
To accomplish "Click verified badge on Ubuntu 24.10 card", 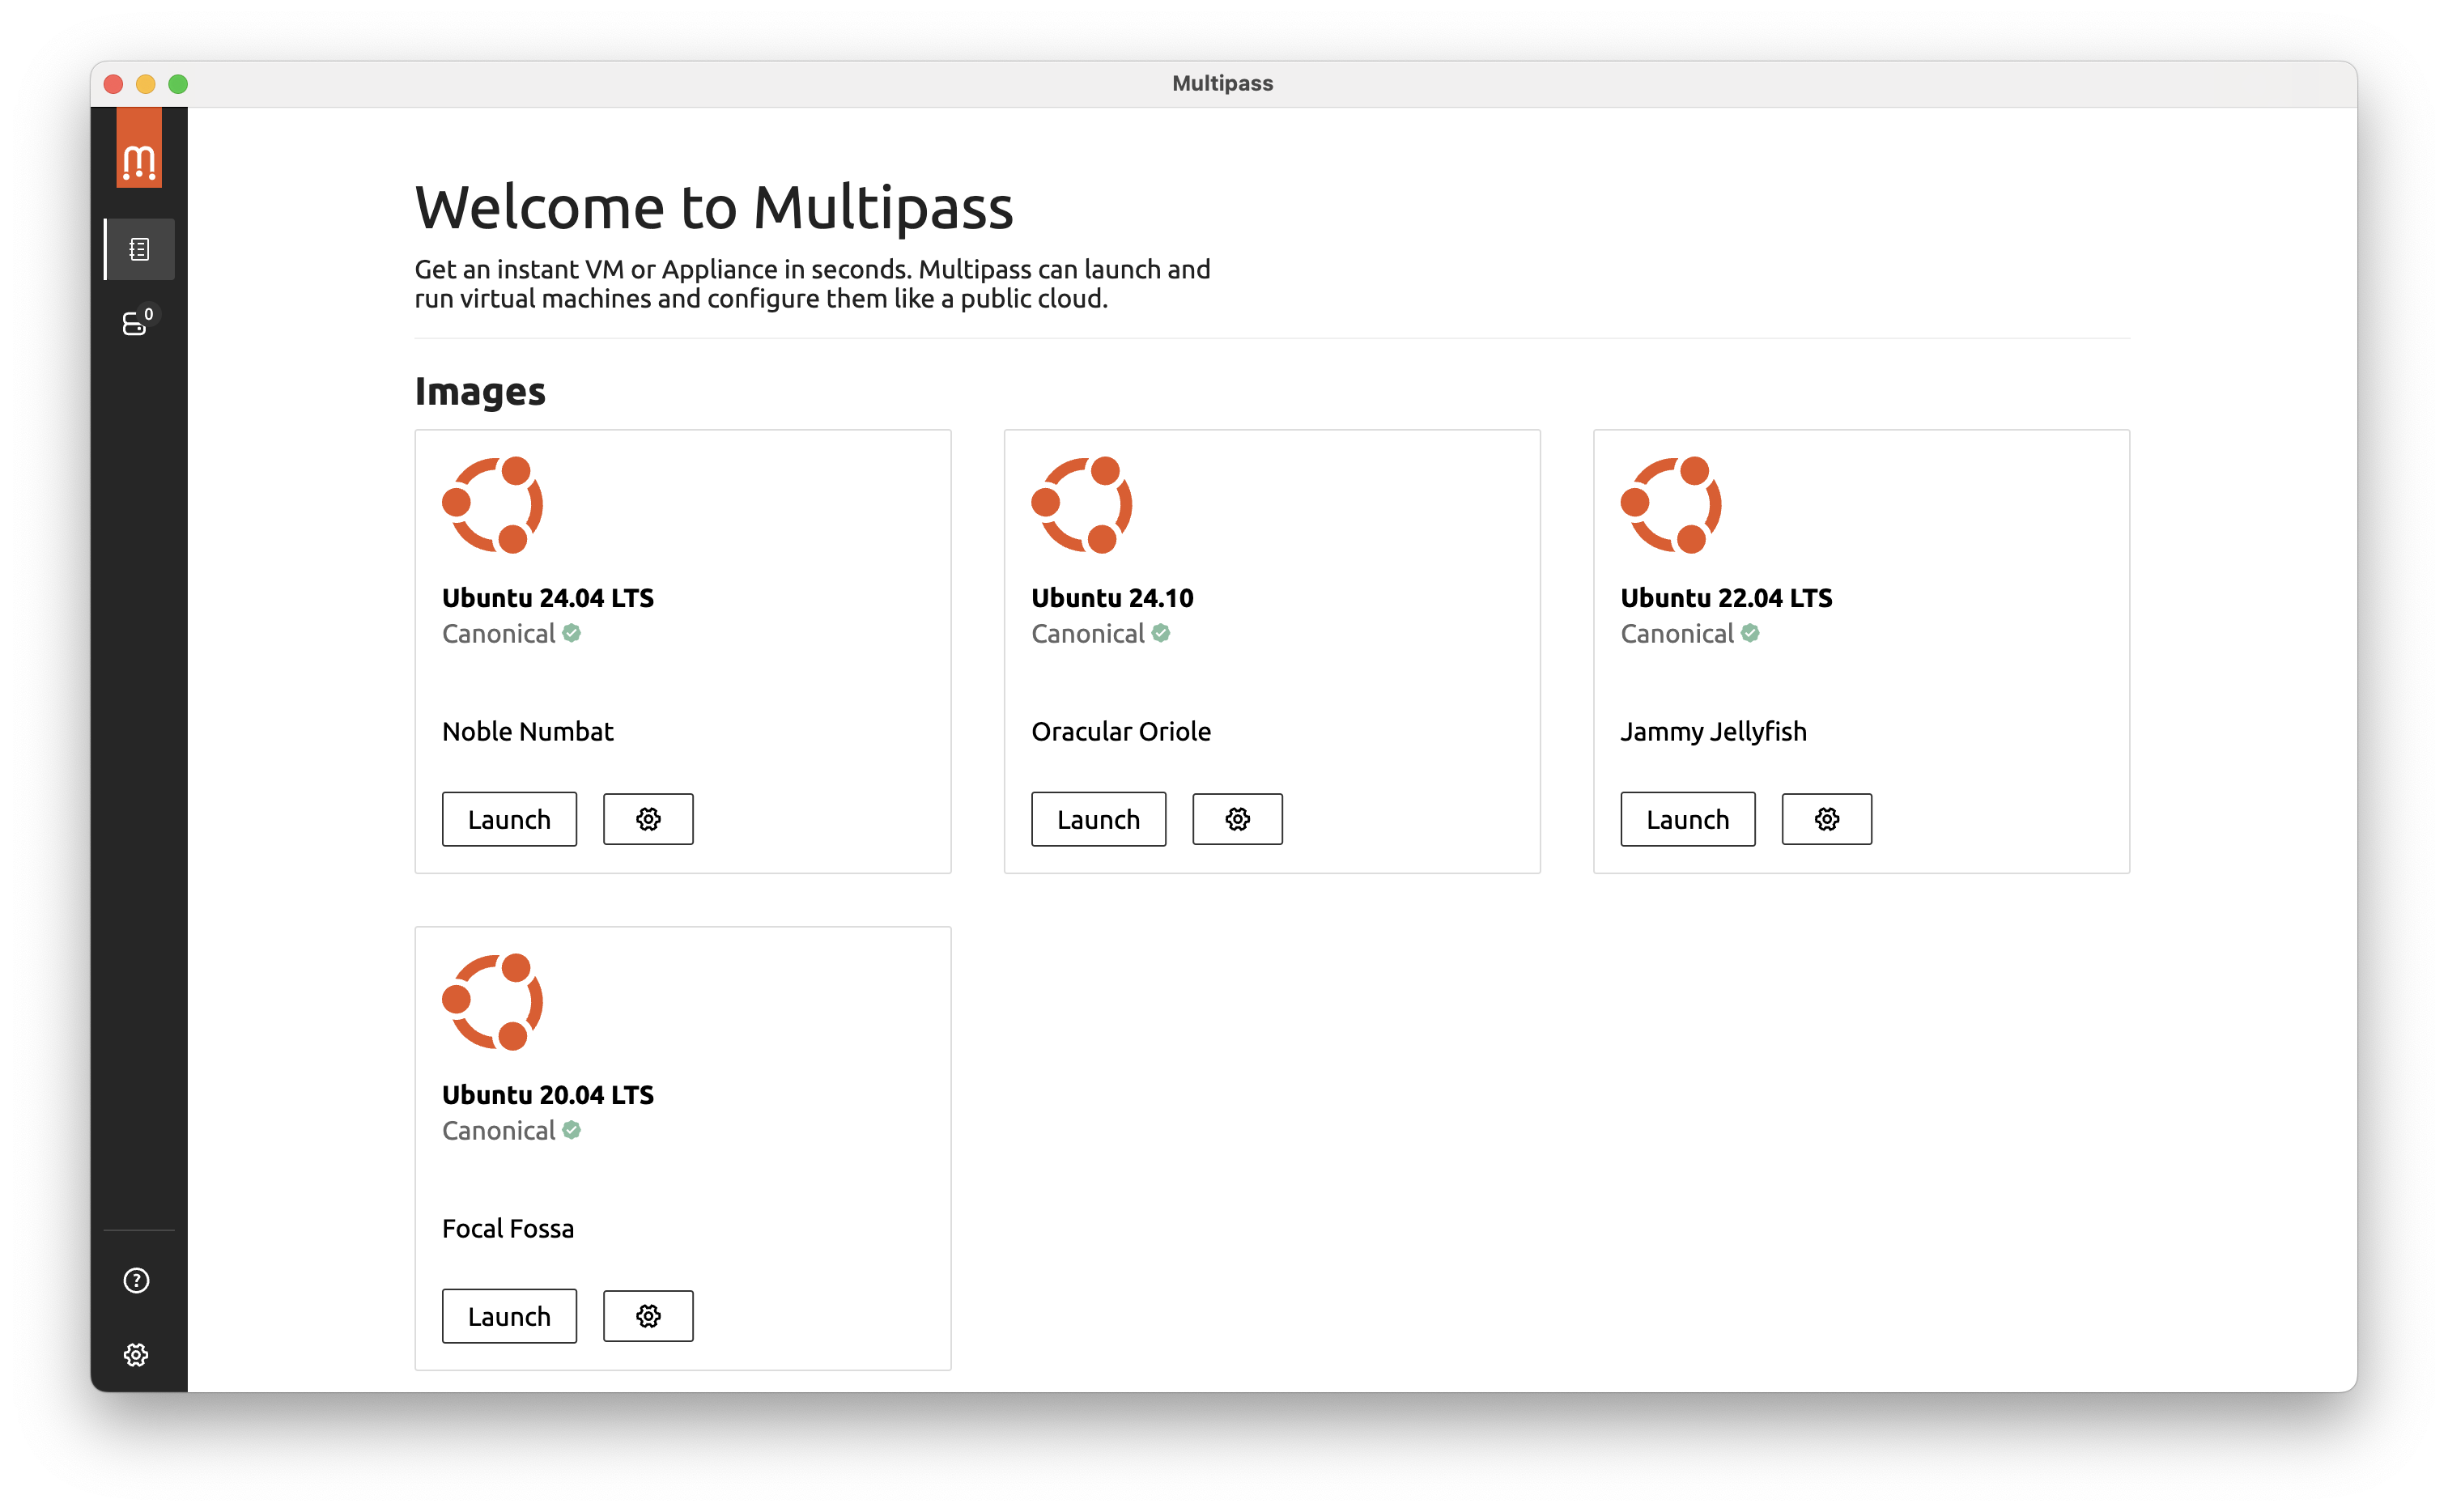I will 1160,633.
